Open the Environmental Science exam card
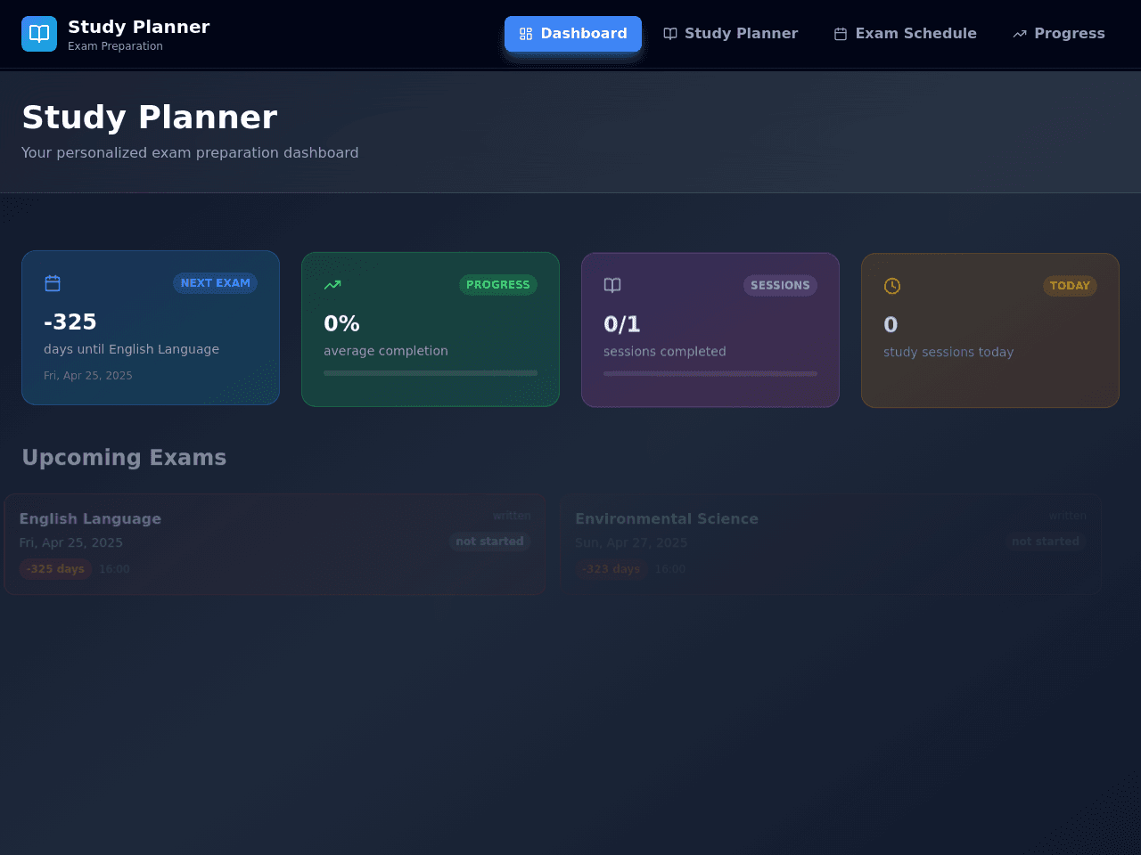Viewport: 1141px width, 855px height. pyautogui.click(x=831, y=544)
